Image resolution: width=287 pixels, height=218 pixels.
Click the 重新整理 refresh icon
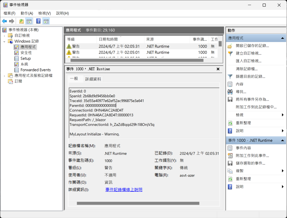(230, 123)
